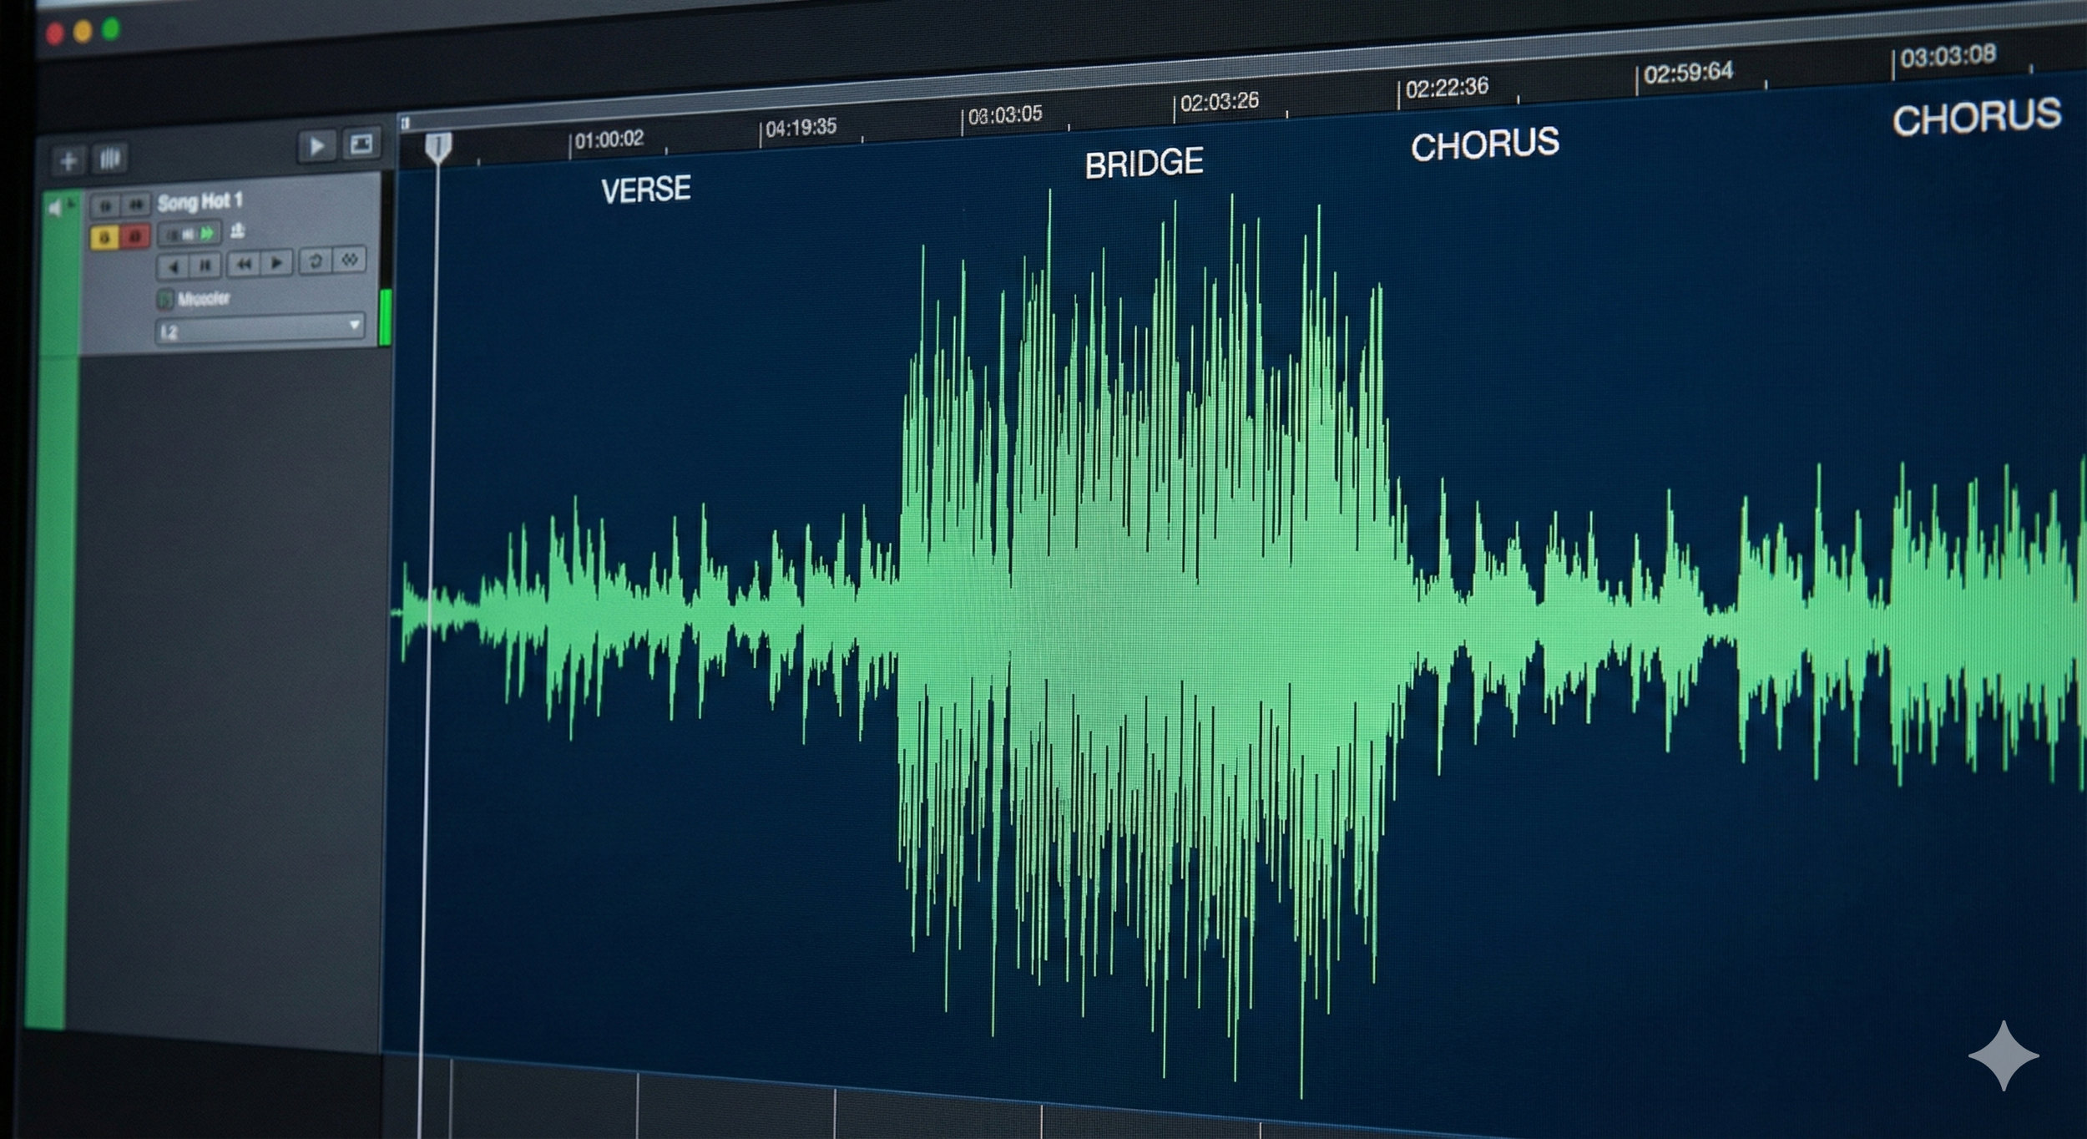Click the green fast-forward arrows icon

[x=207, y=233]
